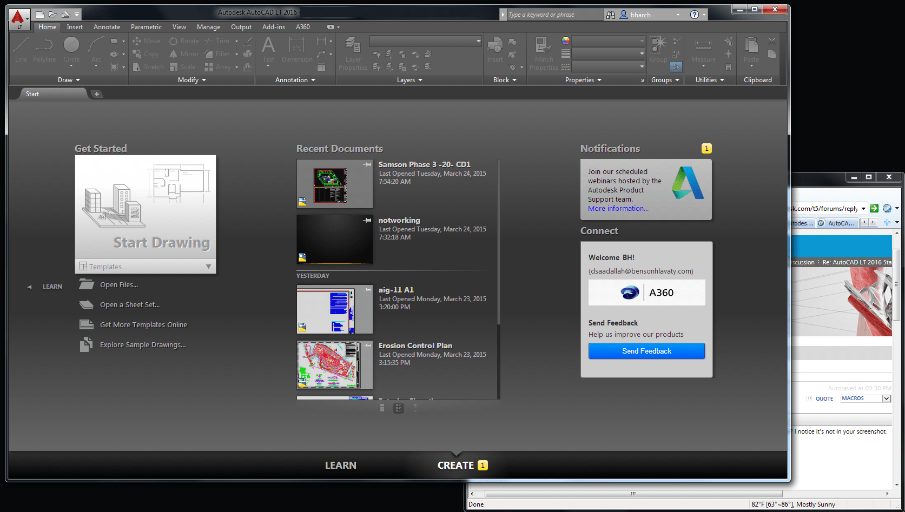Click the Insert block tool
Image resolution: width=905 pixels, height=512 pixels.
495,50
